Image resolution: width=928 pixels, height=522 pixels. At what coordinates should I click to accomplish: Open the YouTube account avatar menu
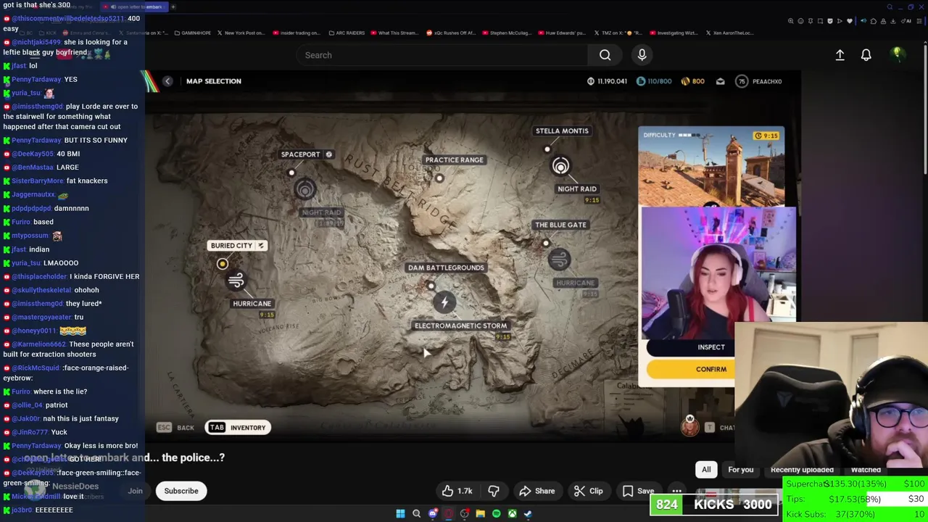(x=897, y=54)
